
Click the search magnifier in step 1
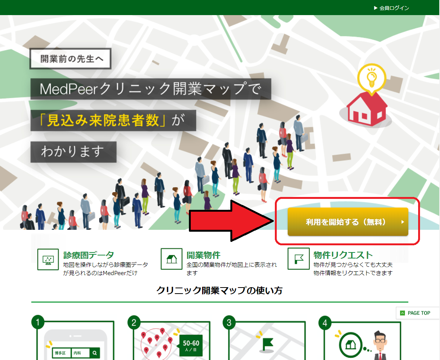click(x=95, y=353)
